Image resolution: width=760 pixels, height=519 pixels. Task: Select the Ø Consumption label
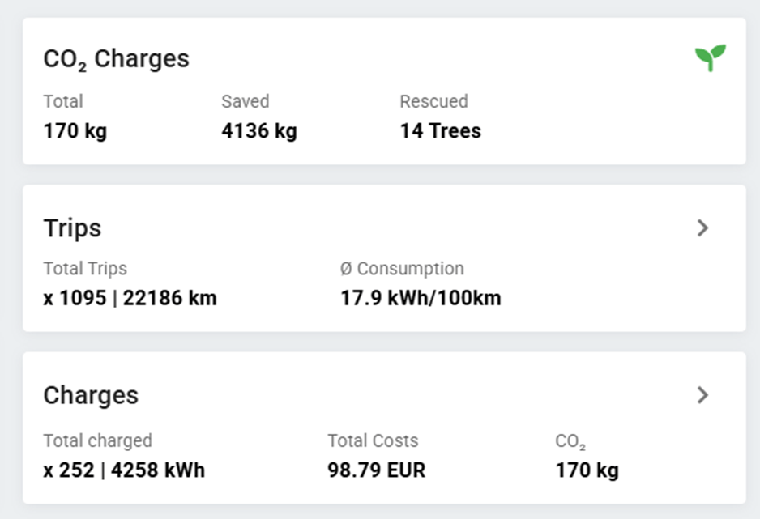pyautogui.click(x=402, y=268)
